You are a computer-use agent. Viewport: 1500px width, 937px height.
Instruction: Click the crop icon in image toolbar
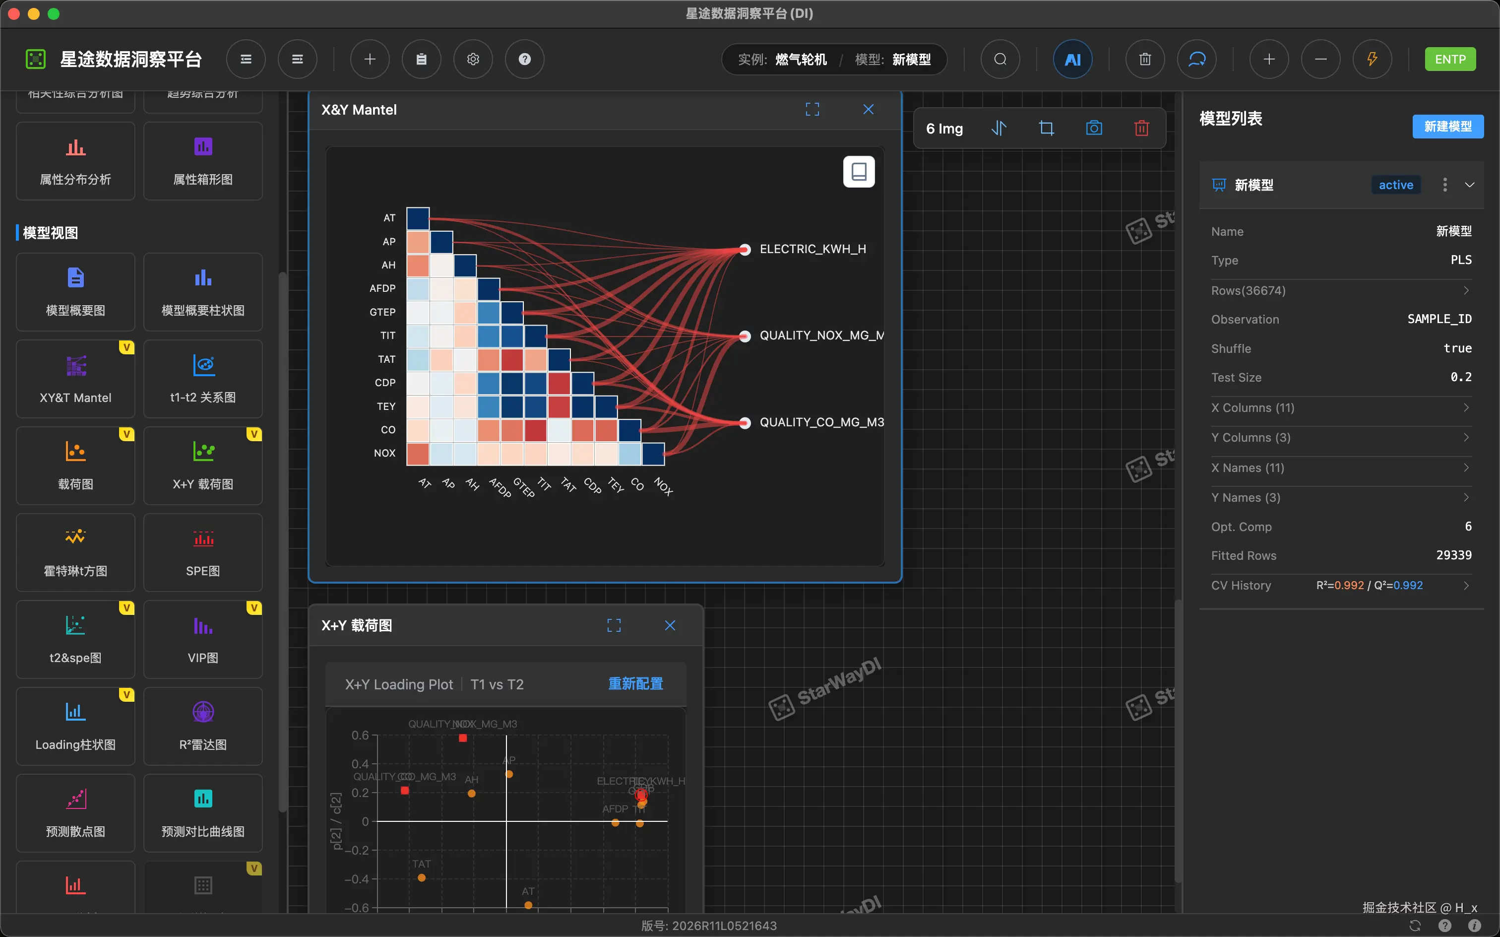(1046, 128)
